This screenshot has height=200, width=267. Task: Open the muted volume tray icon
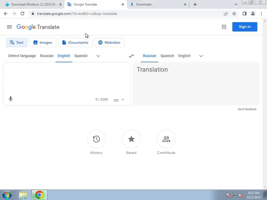pyautogui.click(x=241, y=195)
